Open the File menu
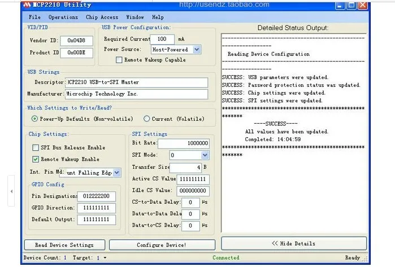The image size is (395, 267). pos(34,17)
